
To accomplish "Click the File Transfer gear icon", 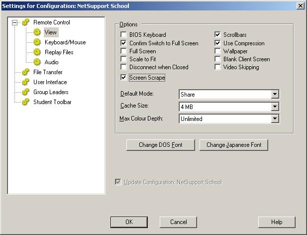I will pos(26,72).
